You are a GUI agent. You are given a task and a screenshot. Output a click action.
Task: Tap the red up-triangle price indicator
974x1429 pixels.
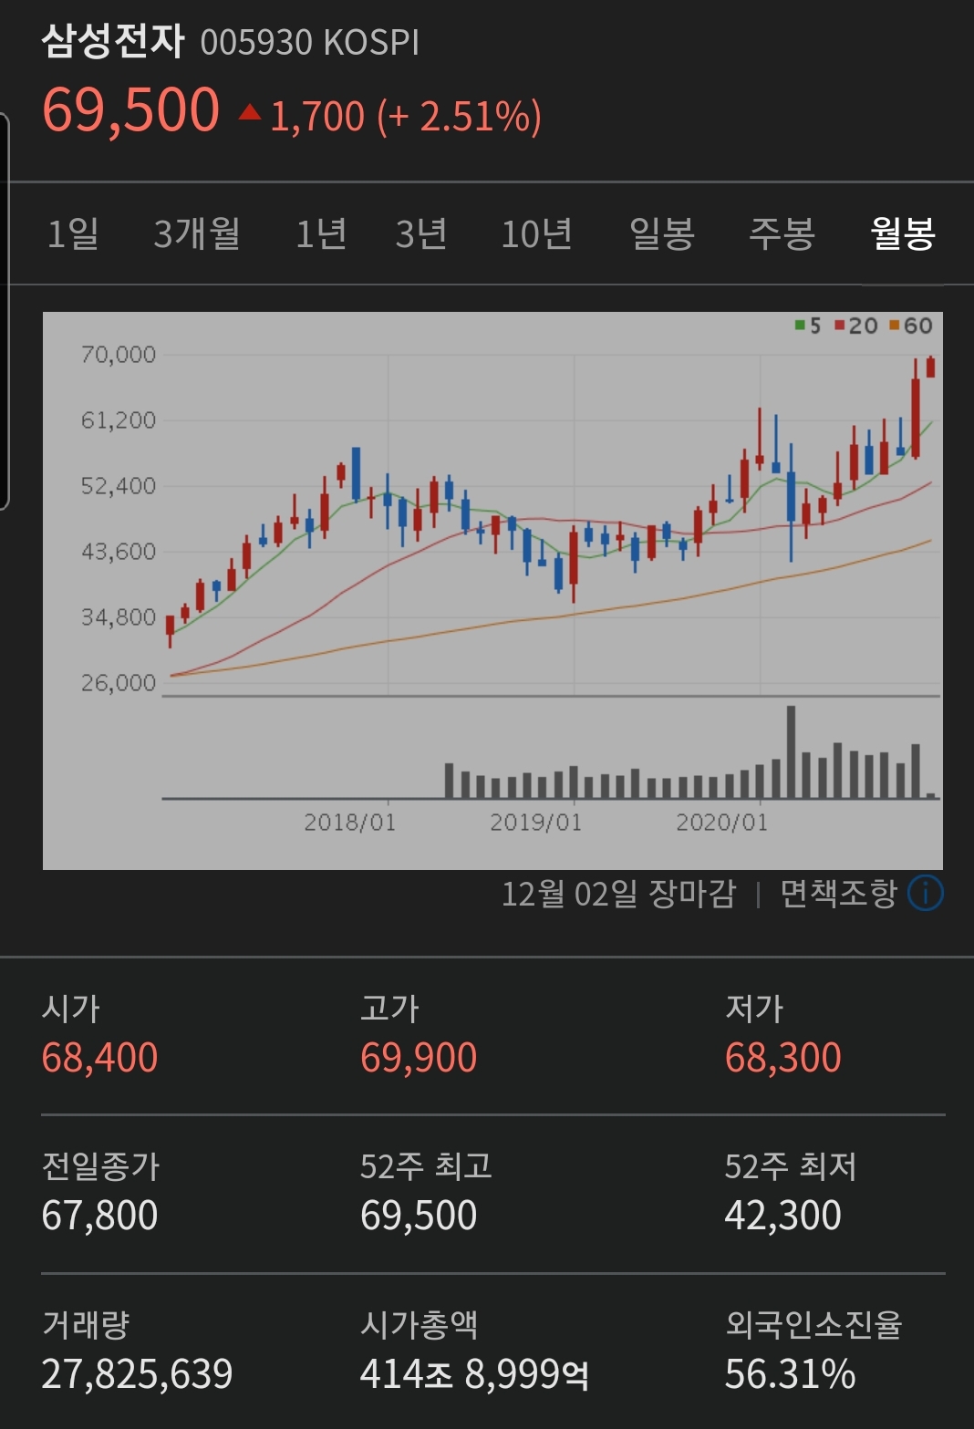point(250,112)
